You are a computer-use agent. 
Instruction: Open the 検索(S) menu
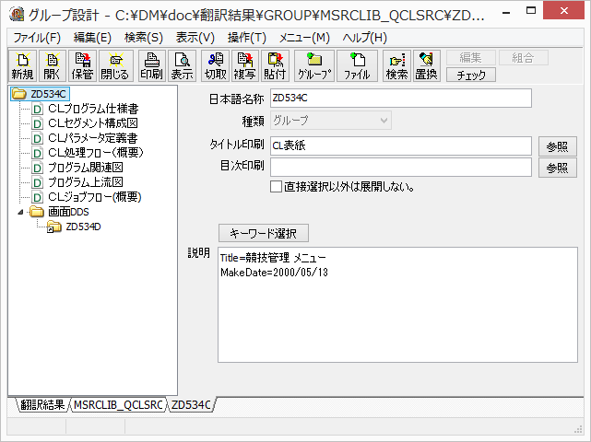tap(144, 38)
